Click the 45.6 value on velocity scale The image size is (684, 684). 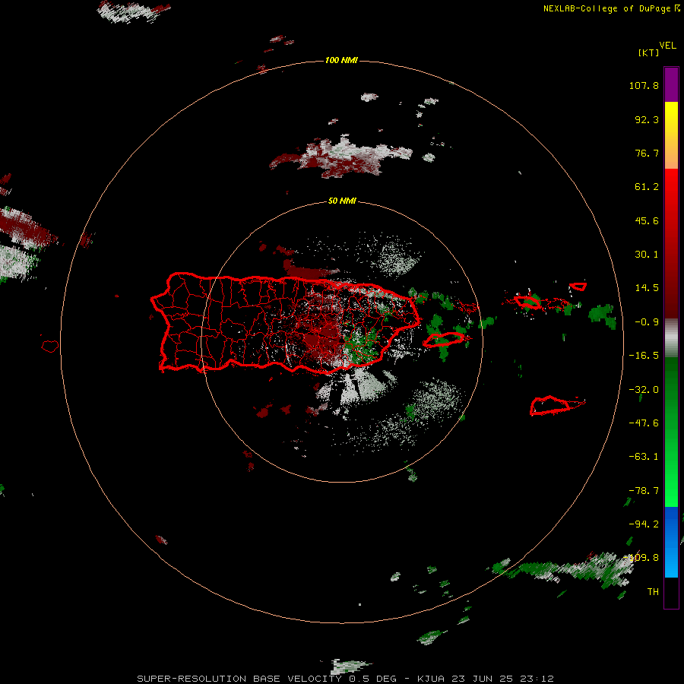[647, 220]
